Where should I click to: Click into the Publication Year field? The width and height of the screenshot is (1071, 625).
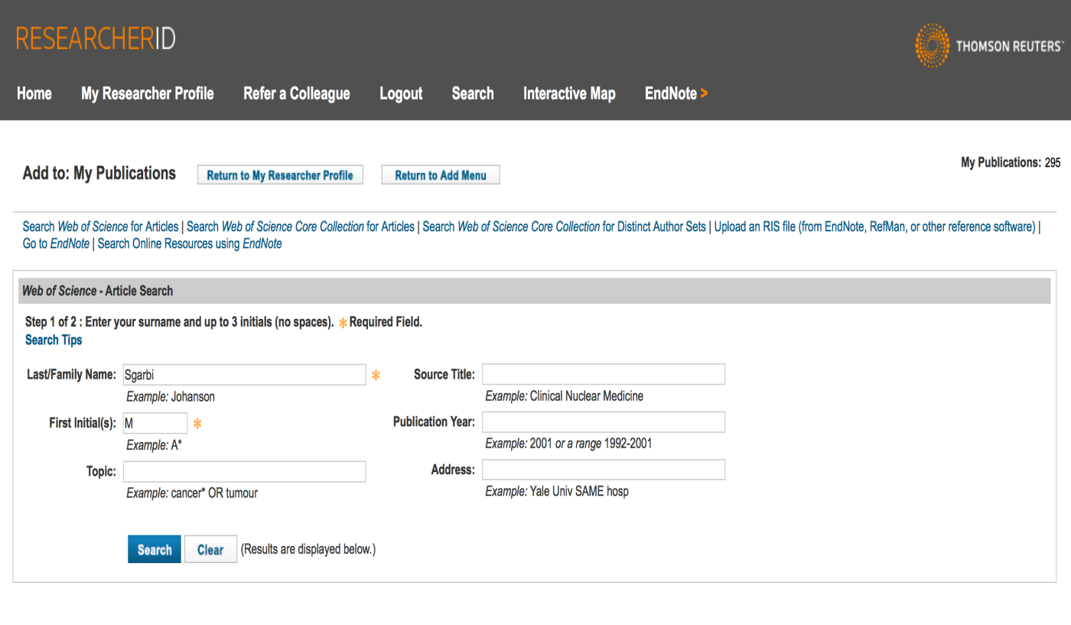click(x=604, y=422)
